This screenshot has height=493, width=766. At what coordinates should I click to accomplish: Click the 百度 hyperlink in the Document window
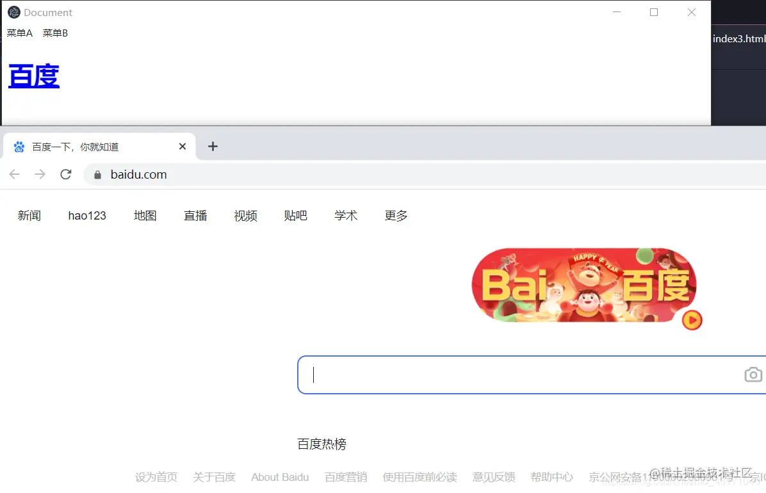33,76
